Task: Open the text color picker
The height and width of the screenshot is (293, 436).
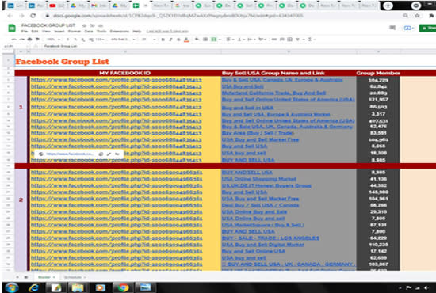Action: tap(186, 40)
